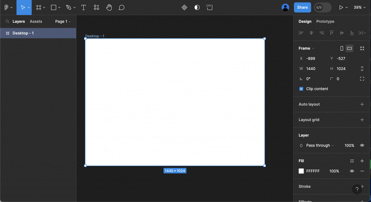Select the Text tool
The width and height of the screenshot is (371, 202).
coord(84,8)
